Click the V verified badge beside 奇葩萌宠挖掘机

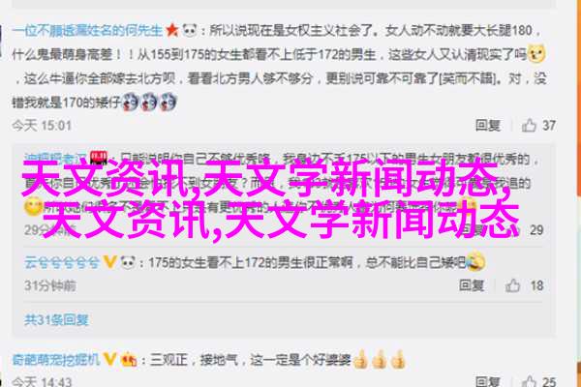click(109, 359)
